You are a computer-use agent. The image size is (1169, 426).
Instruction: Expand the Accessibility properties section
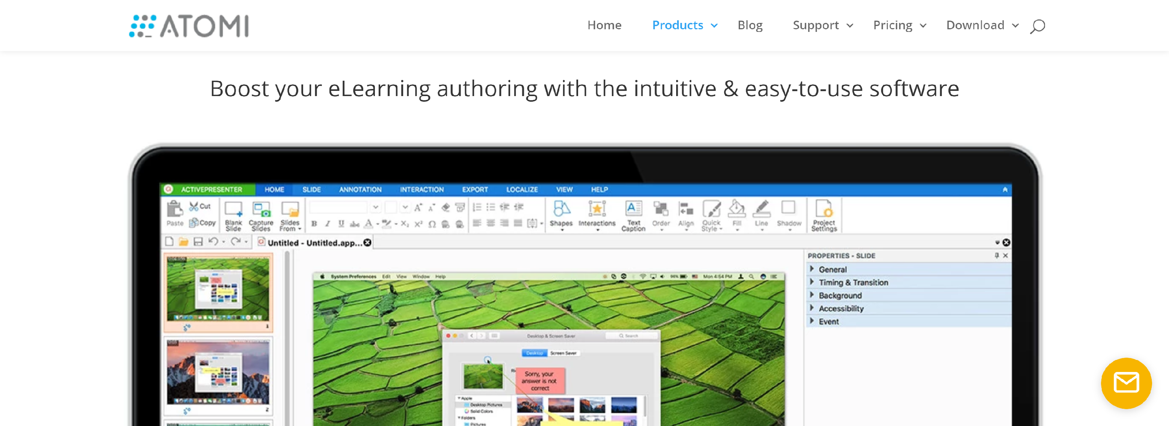(909, 309)
